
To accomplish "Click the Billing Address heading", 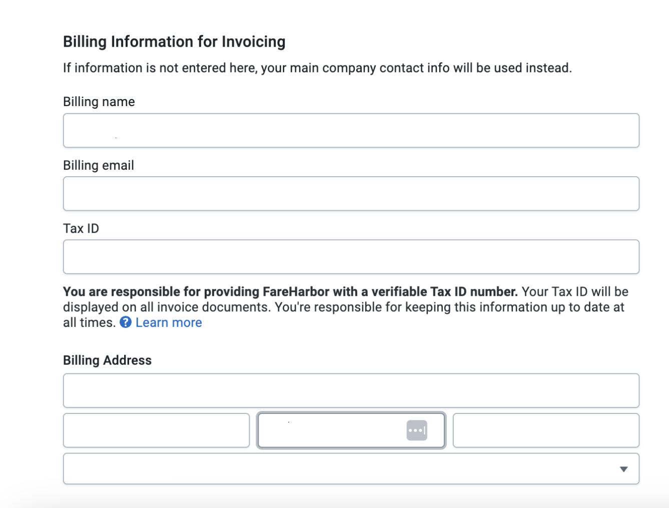I will [107, 360].
